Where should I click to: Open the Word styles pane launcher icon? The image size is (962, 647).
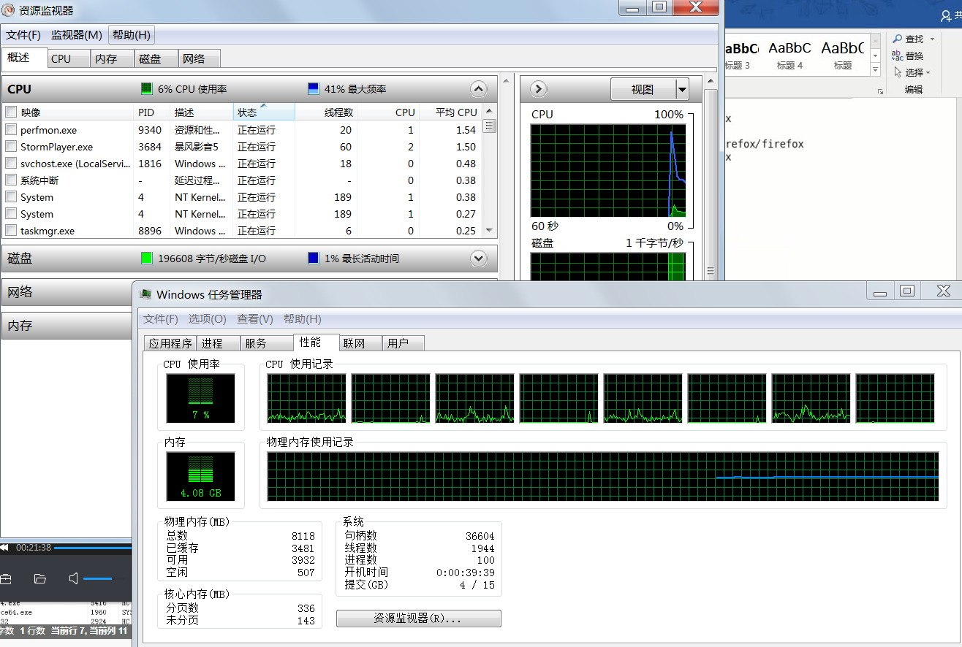pos(881,92)
